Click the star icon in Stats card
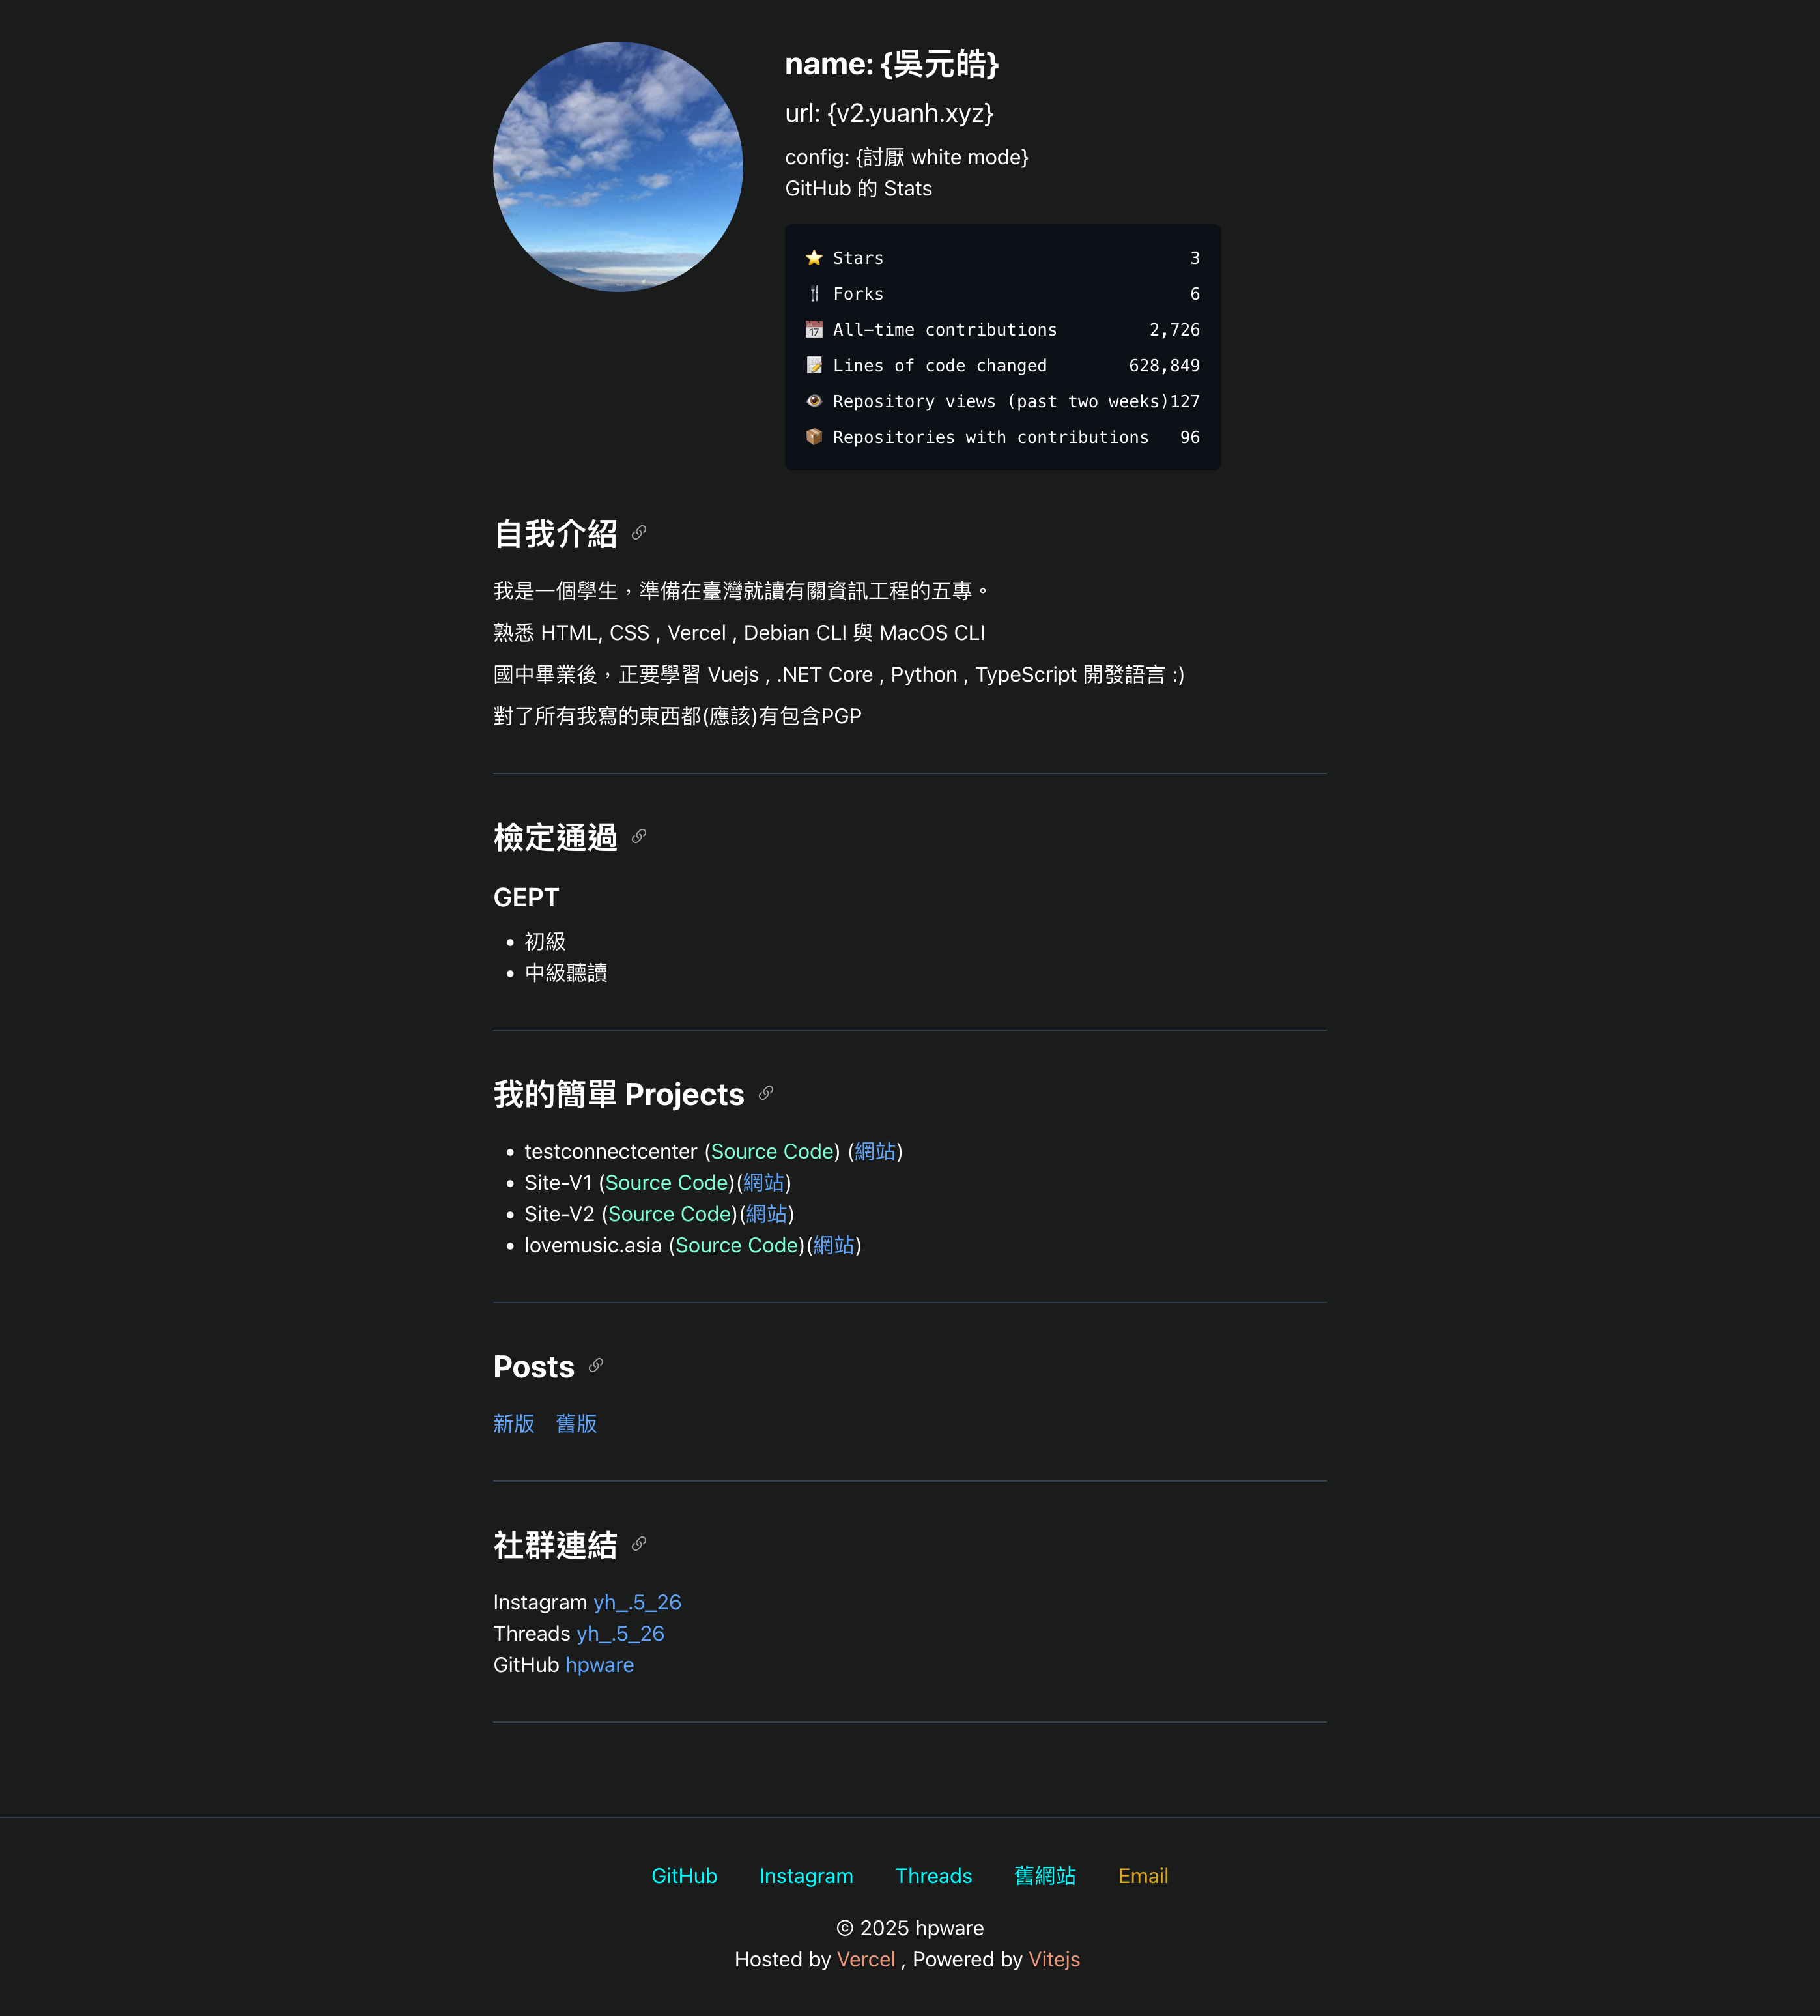The height and width of the screenshot is (2016, 1820). coord(814,258)
